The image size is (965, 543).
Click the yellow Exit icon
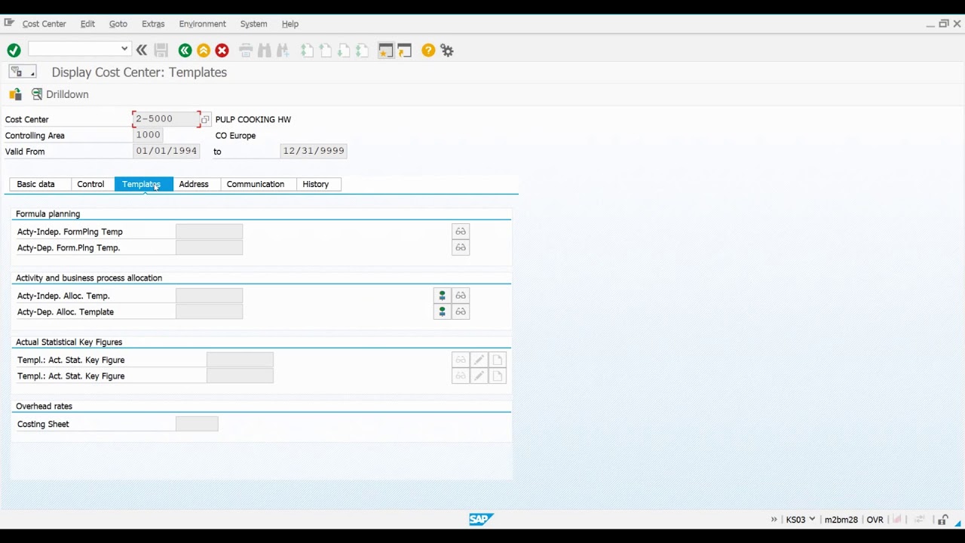tap(204, 51)
